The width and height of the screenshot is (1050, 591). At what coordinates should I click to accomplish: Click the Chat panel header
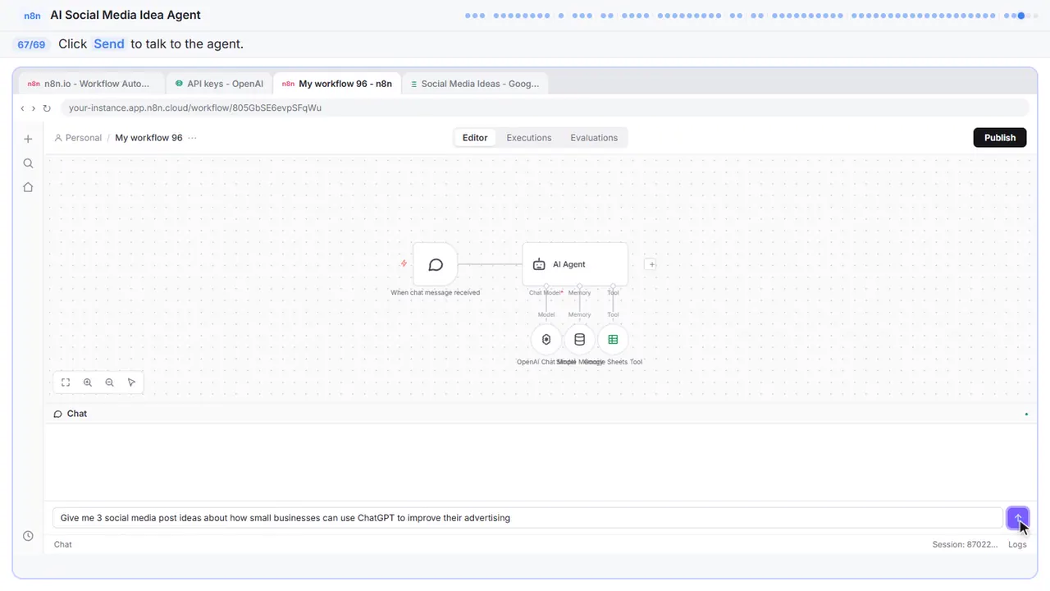click(x=540, y=414)
